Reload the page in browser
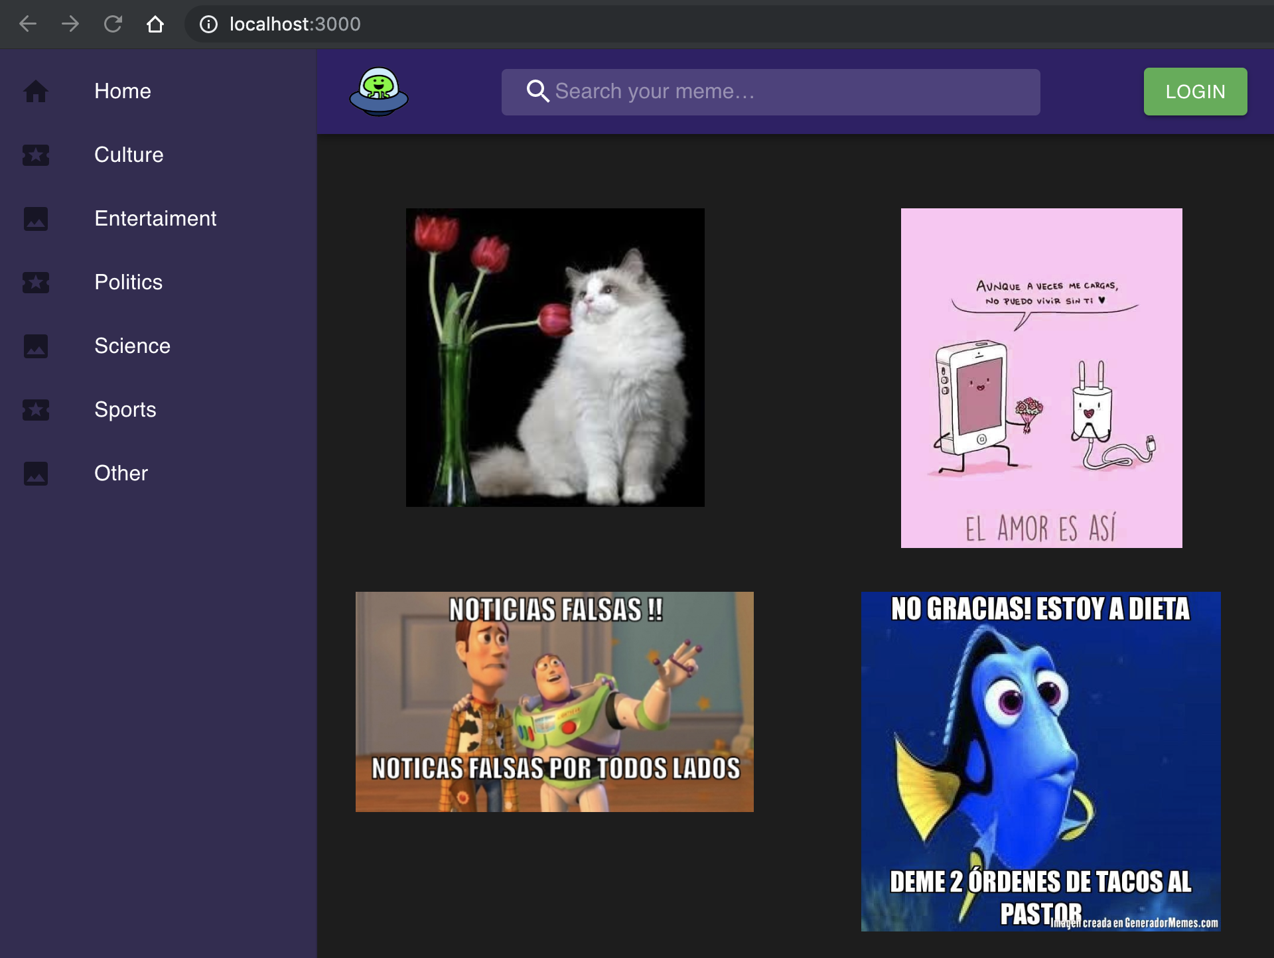This screenshot has width=1274, height=958. tap(113, 25)
